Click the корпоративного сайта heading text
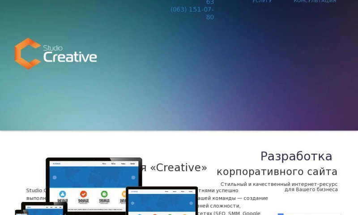 [x=277, y=172]
